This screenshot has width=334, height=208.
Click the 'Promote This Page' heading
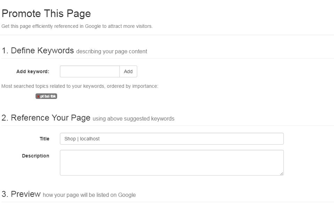click(x=46, y=14)
